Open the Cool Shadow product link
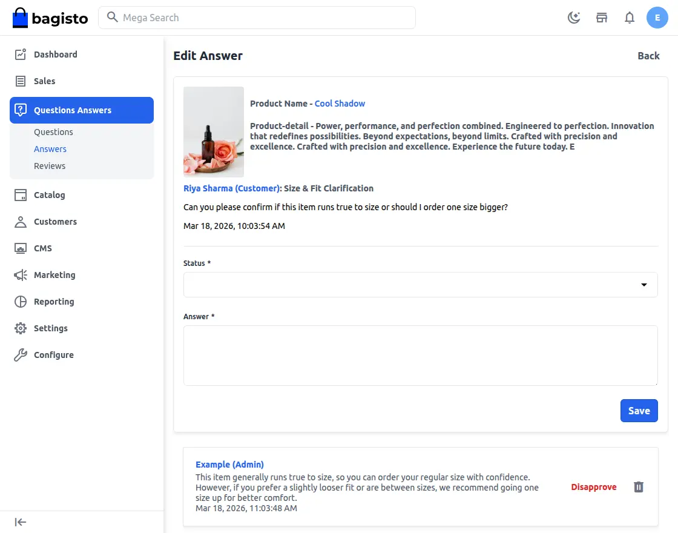The width and height of the screenshot is (678, 533). pos(340,104)
